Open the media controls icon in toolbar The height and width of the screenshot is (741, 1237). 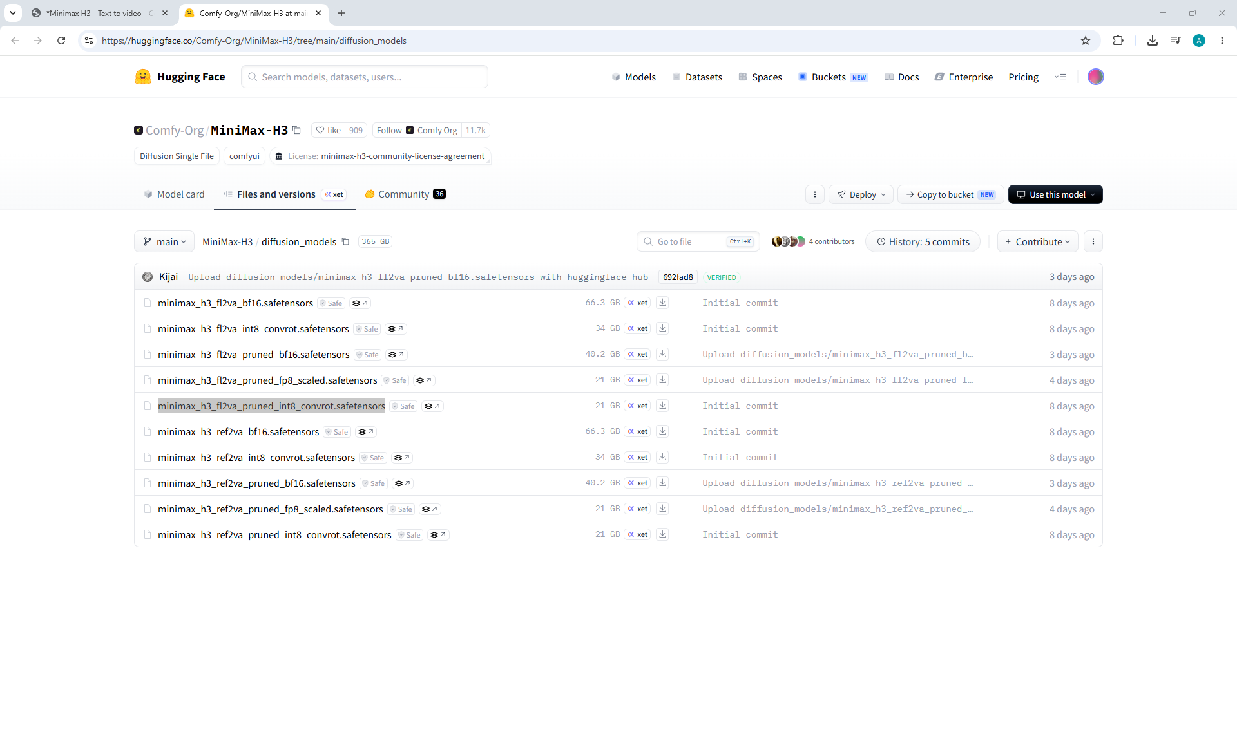tap(1176, 41)
